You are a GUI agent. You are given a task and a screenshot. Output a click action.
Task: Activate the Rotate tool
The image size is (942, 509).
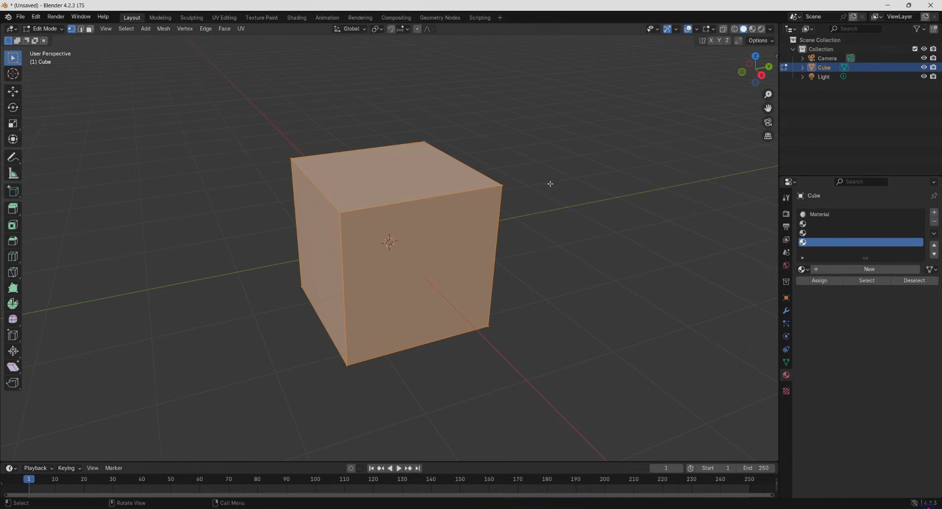pos(13,107)
